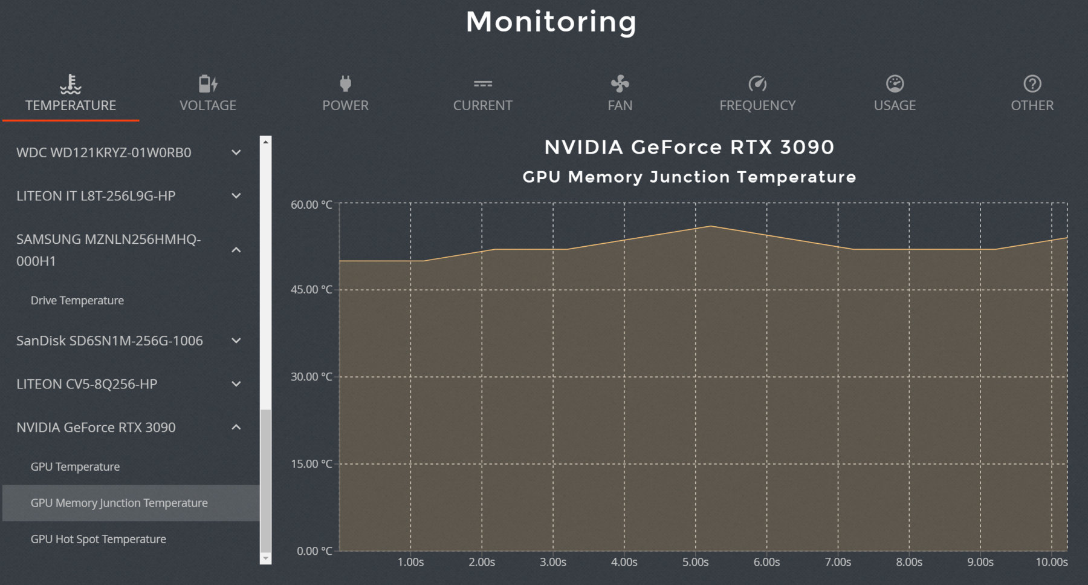This screenshot has width=1088, height=585.
Task: Click the Fan blades icon
Action: tap(620, 83)
